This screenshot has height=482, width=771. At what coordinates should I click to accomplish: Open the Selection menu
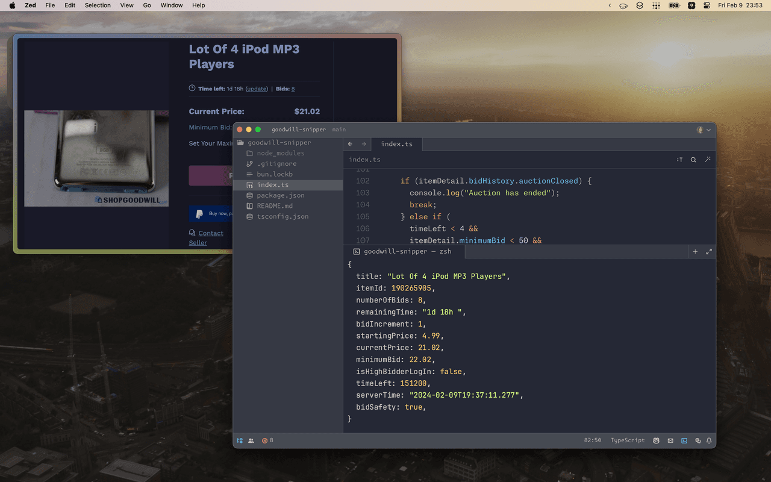pyautogui.click(x=98, y=5)
